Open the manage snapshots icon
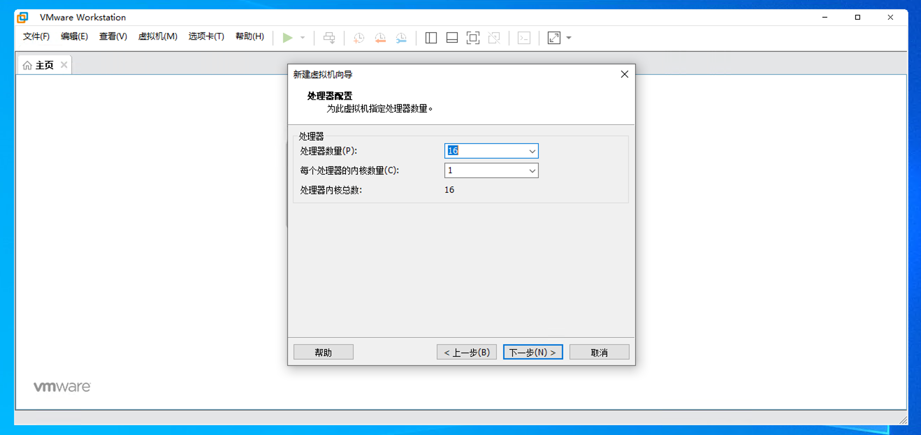 (401, 38)
